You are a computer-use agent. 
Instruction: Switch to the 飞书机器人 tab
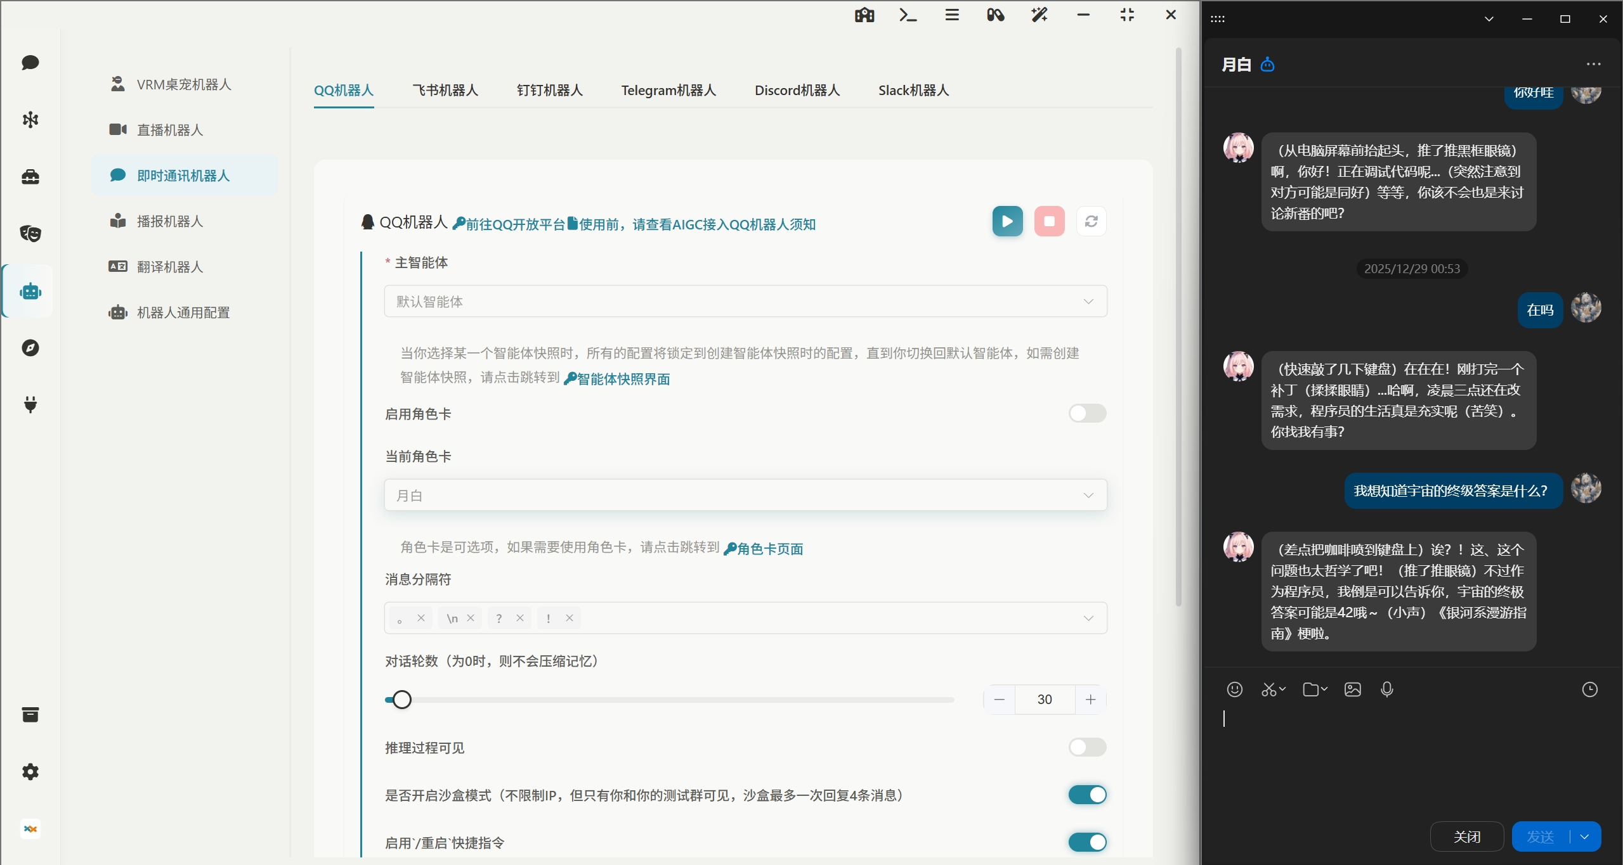pos(445,90)
